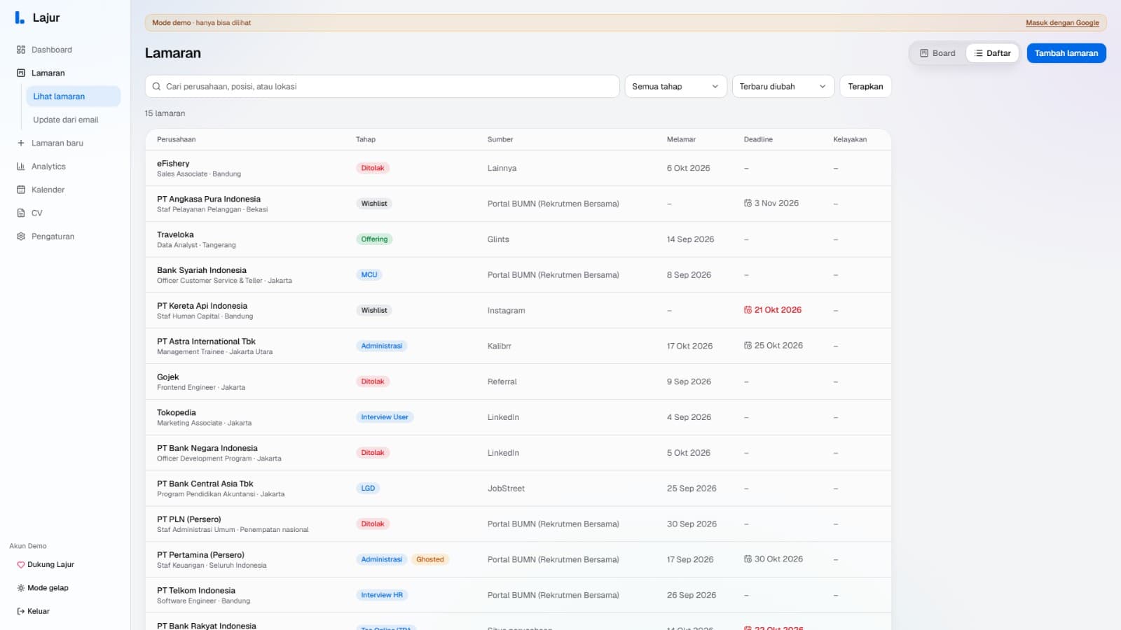
Task: Click the search magnifier icon
Action: click(x=157, y=87)
